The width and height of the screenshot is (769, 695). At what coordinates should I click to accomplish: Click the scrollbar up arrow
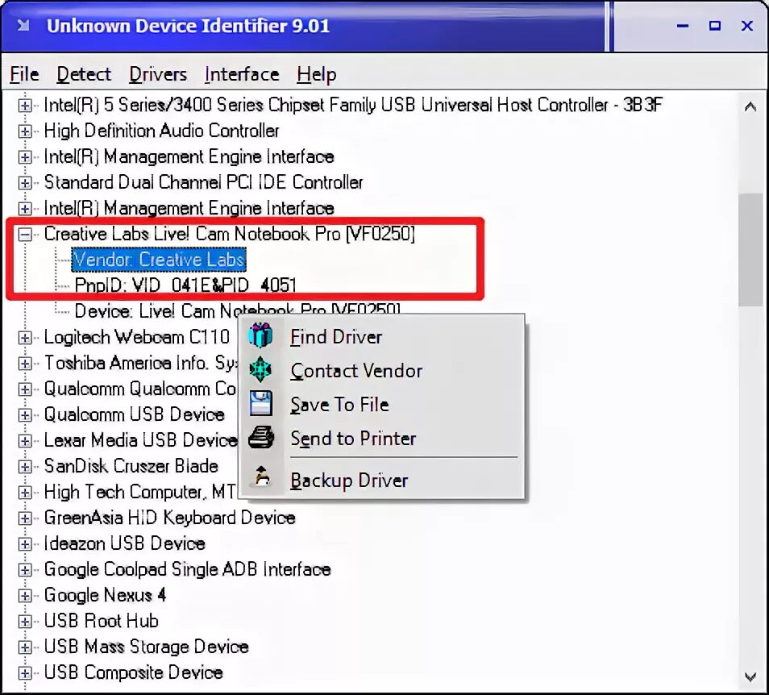(x=750, y=106)
